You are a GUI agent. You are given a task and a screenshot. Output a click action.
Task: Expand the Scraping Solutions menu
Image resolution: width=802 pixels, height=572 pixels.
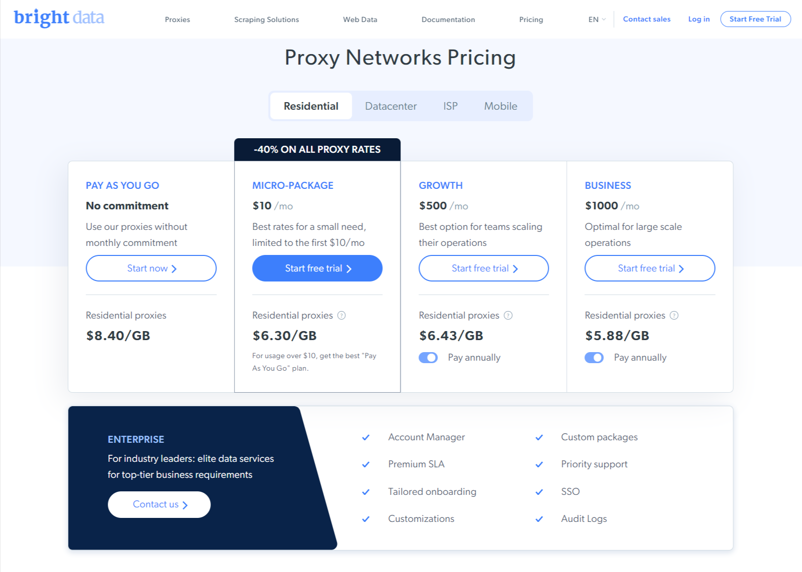(266, 20)
